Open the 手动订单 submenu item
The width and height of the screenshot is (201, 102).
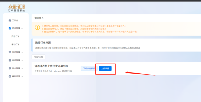[x=16, y=44]
